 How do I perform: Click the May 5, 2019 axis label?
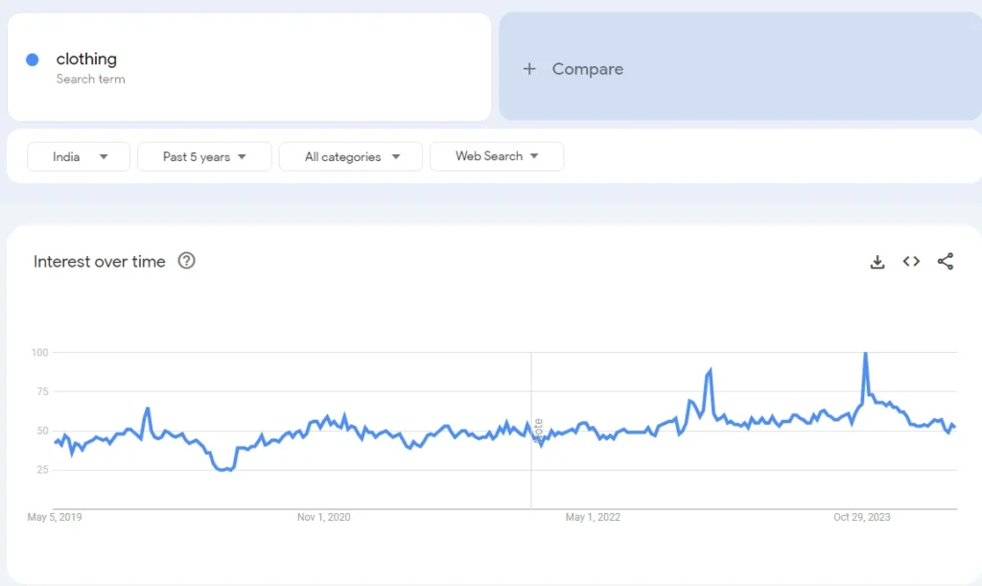point(55,517)
